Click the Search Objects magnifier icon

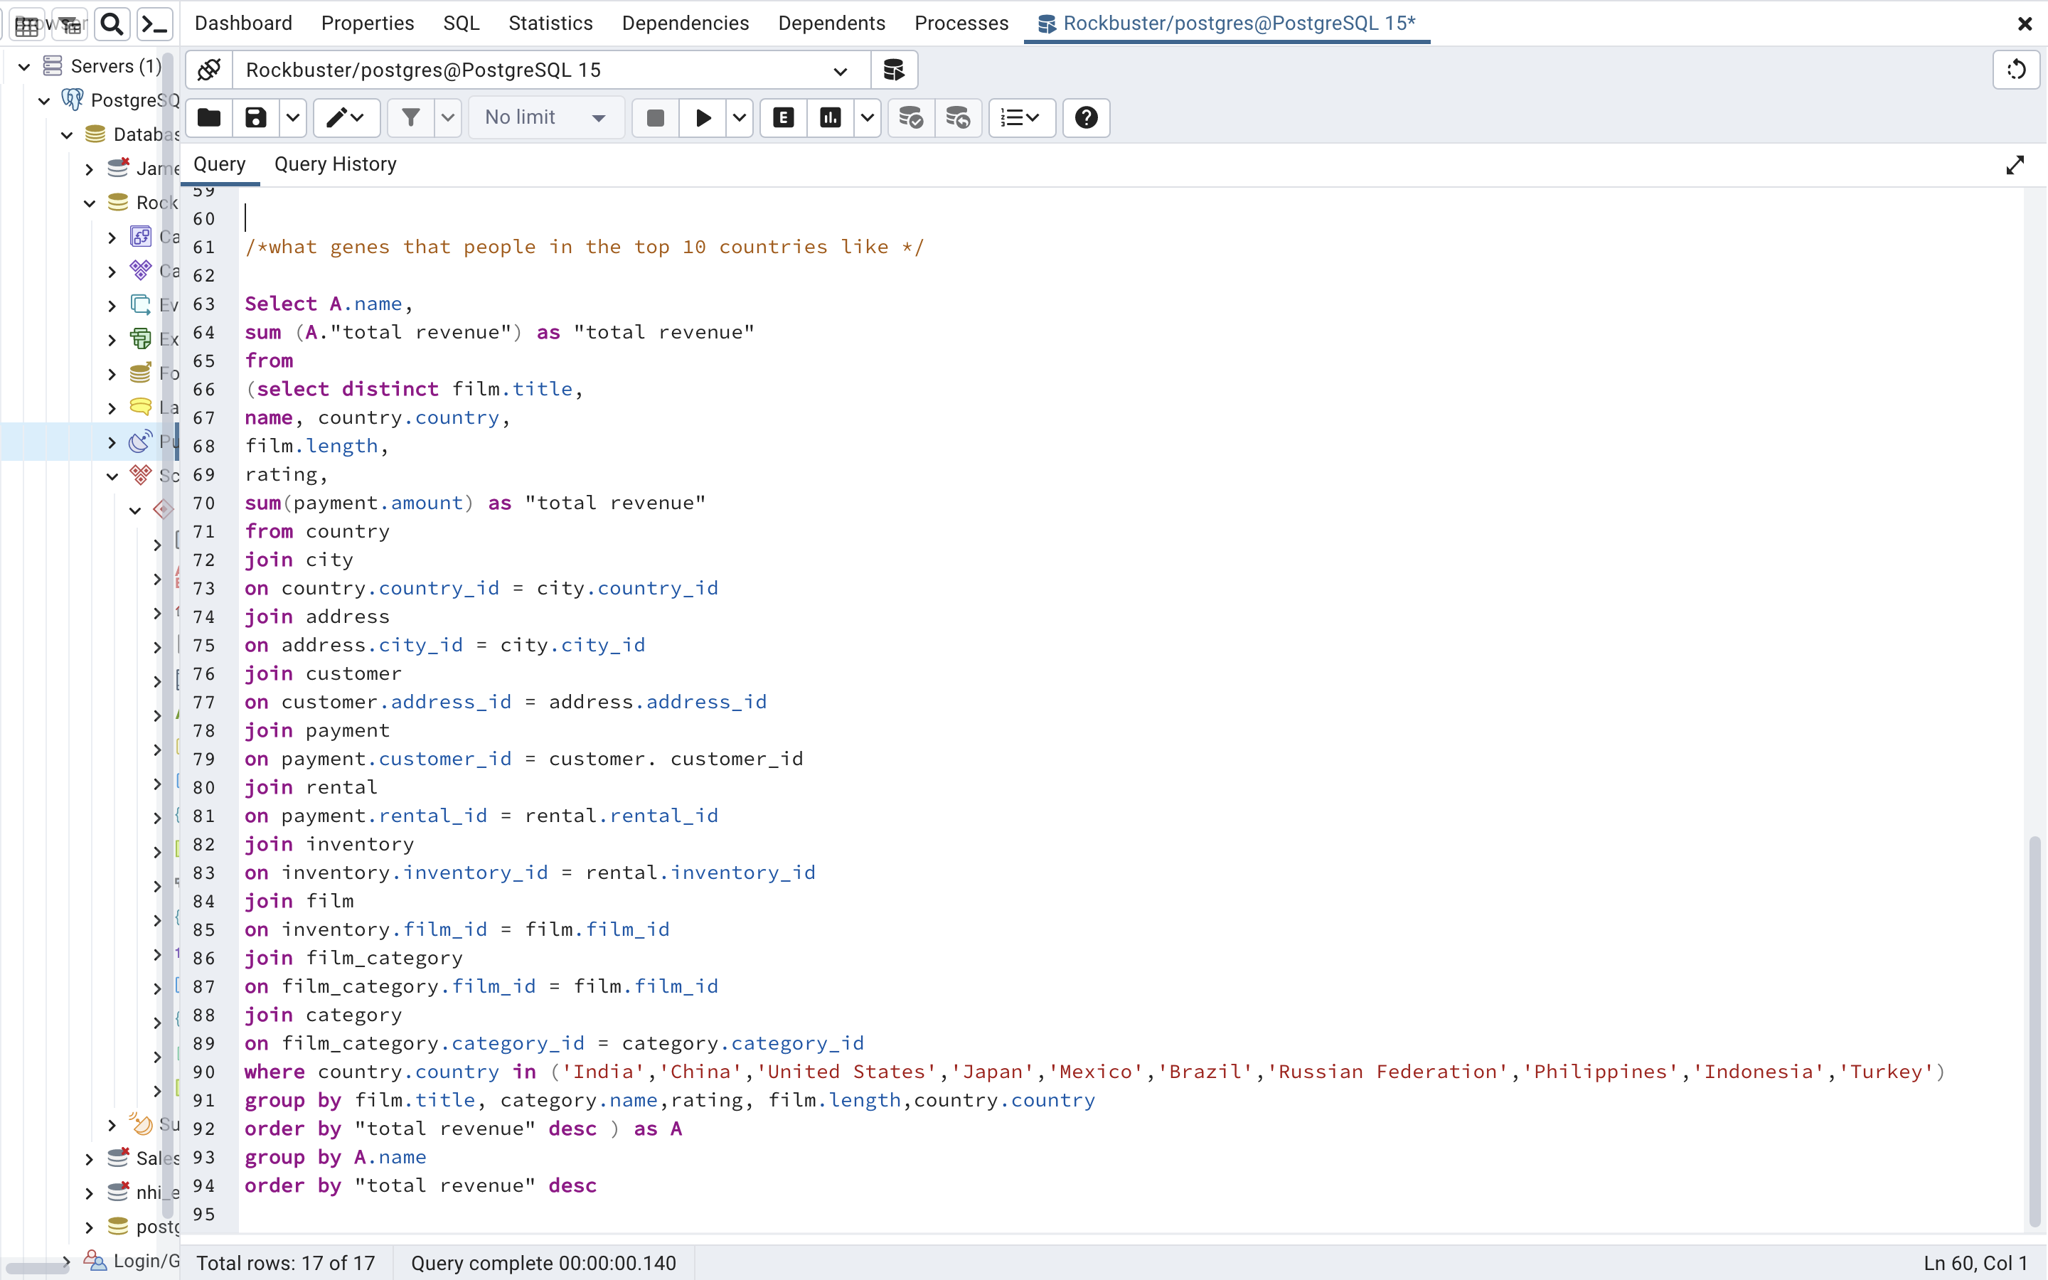click(x=112, y=23)
